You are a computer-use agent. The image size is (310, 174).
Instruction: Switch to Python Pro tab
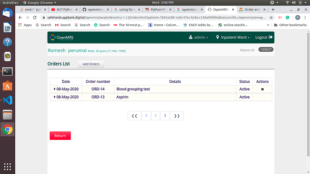(x=158, y=9)
